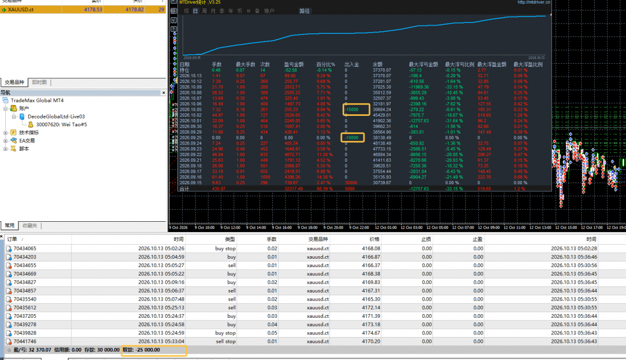Click the 技术指标 indicators icon

point(13,133)
